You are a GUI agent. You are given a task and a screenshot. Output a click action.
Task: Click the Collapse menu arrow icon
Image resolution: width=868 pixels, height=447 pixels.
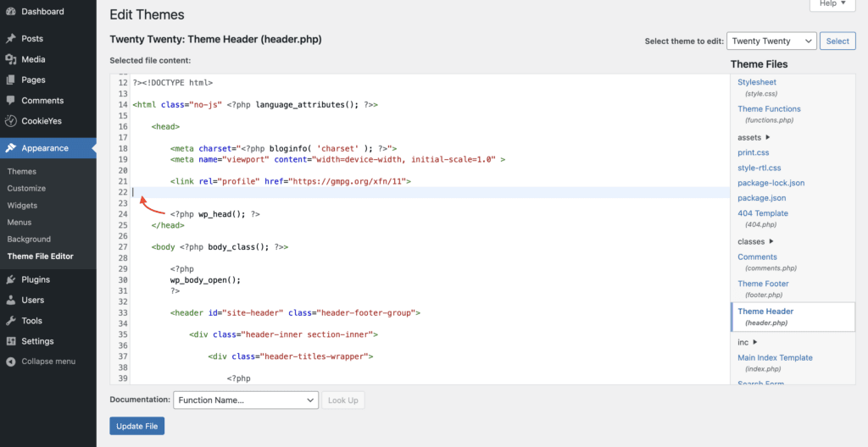[10, 361]
